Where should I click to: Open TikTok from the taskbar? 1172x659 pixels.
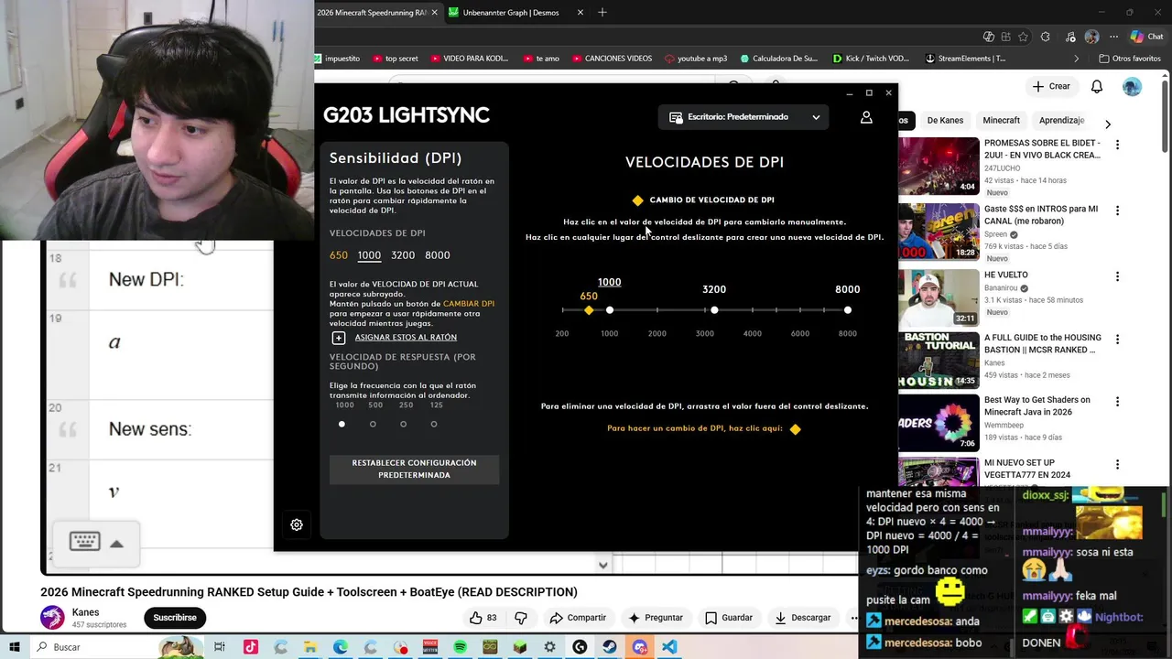tap(250, 647)
